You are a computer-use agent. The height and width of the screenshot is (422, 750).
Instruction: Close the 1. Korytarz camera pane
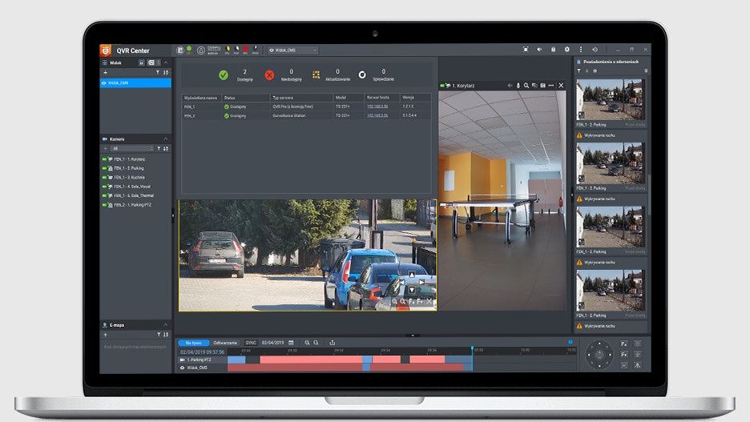(561, 86)
